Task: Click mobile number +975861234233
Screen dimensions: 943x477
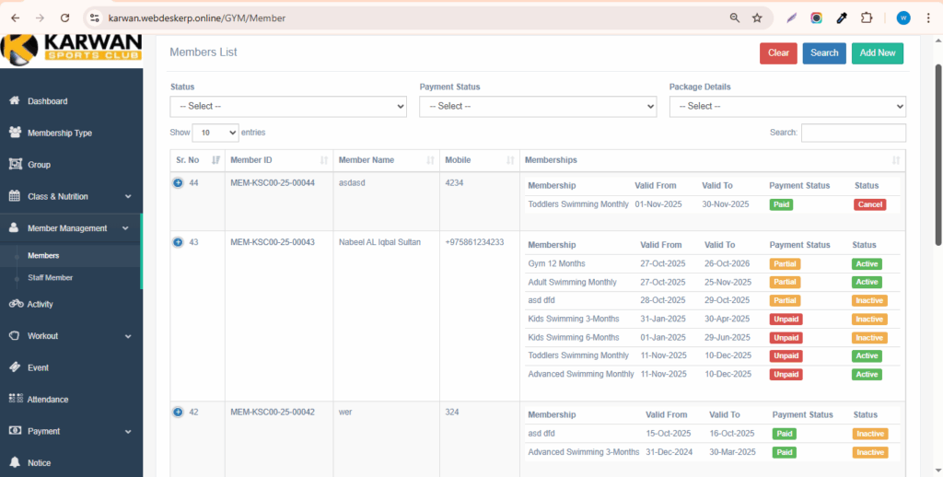Action: pos(474,242)
